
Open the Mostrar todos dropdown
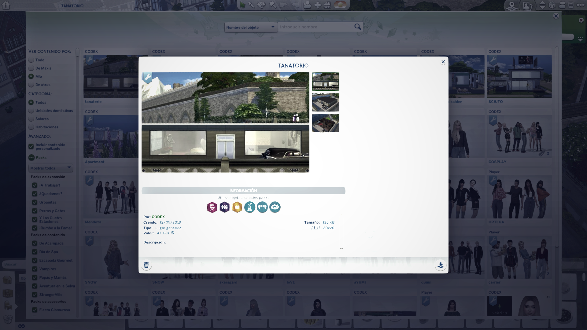point(51,168)
